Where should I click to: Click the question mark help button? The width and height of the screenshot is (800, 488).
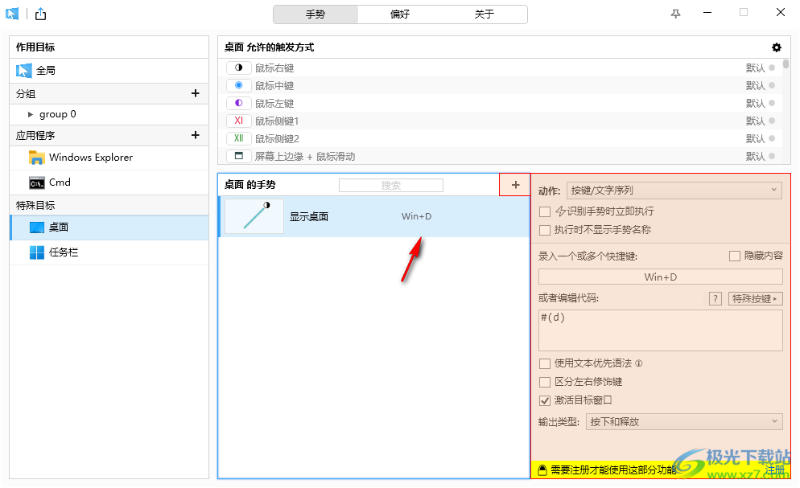click(715, 298)
